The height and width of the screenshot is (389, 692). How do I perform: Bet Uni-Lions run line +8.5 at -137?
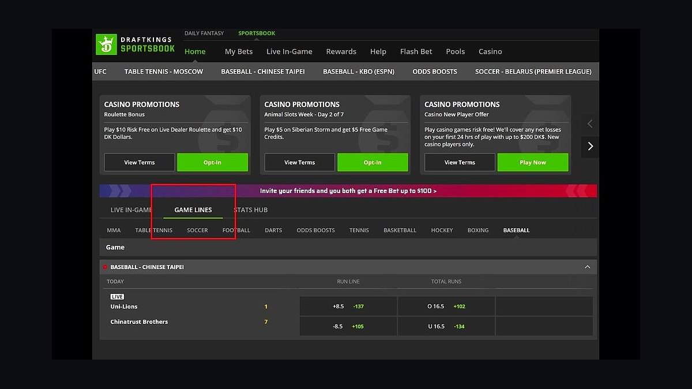348,306
